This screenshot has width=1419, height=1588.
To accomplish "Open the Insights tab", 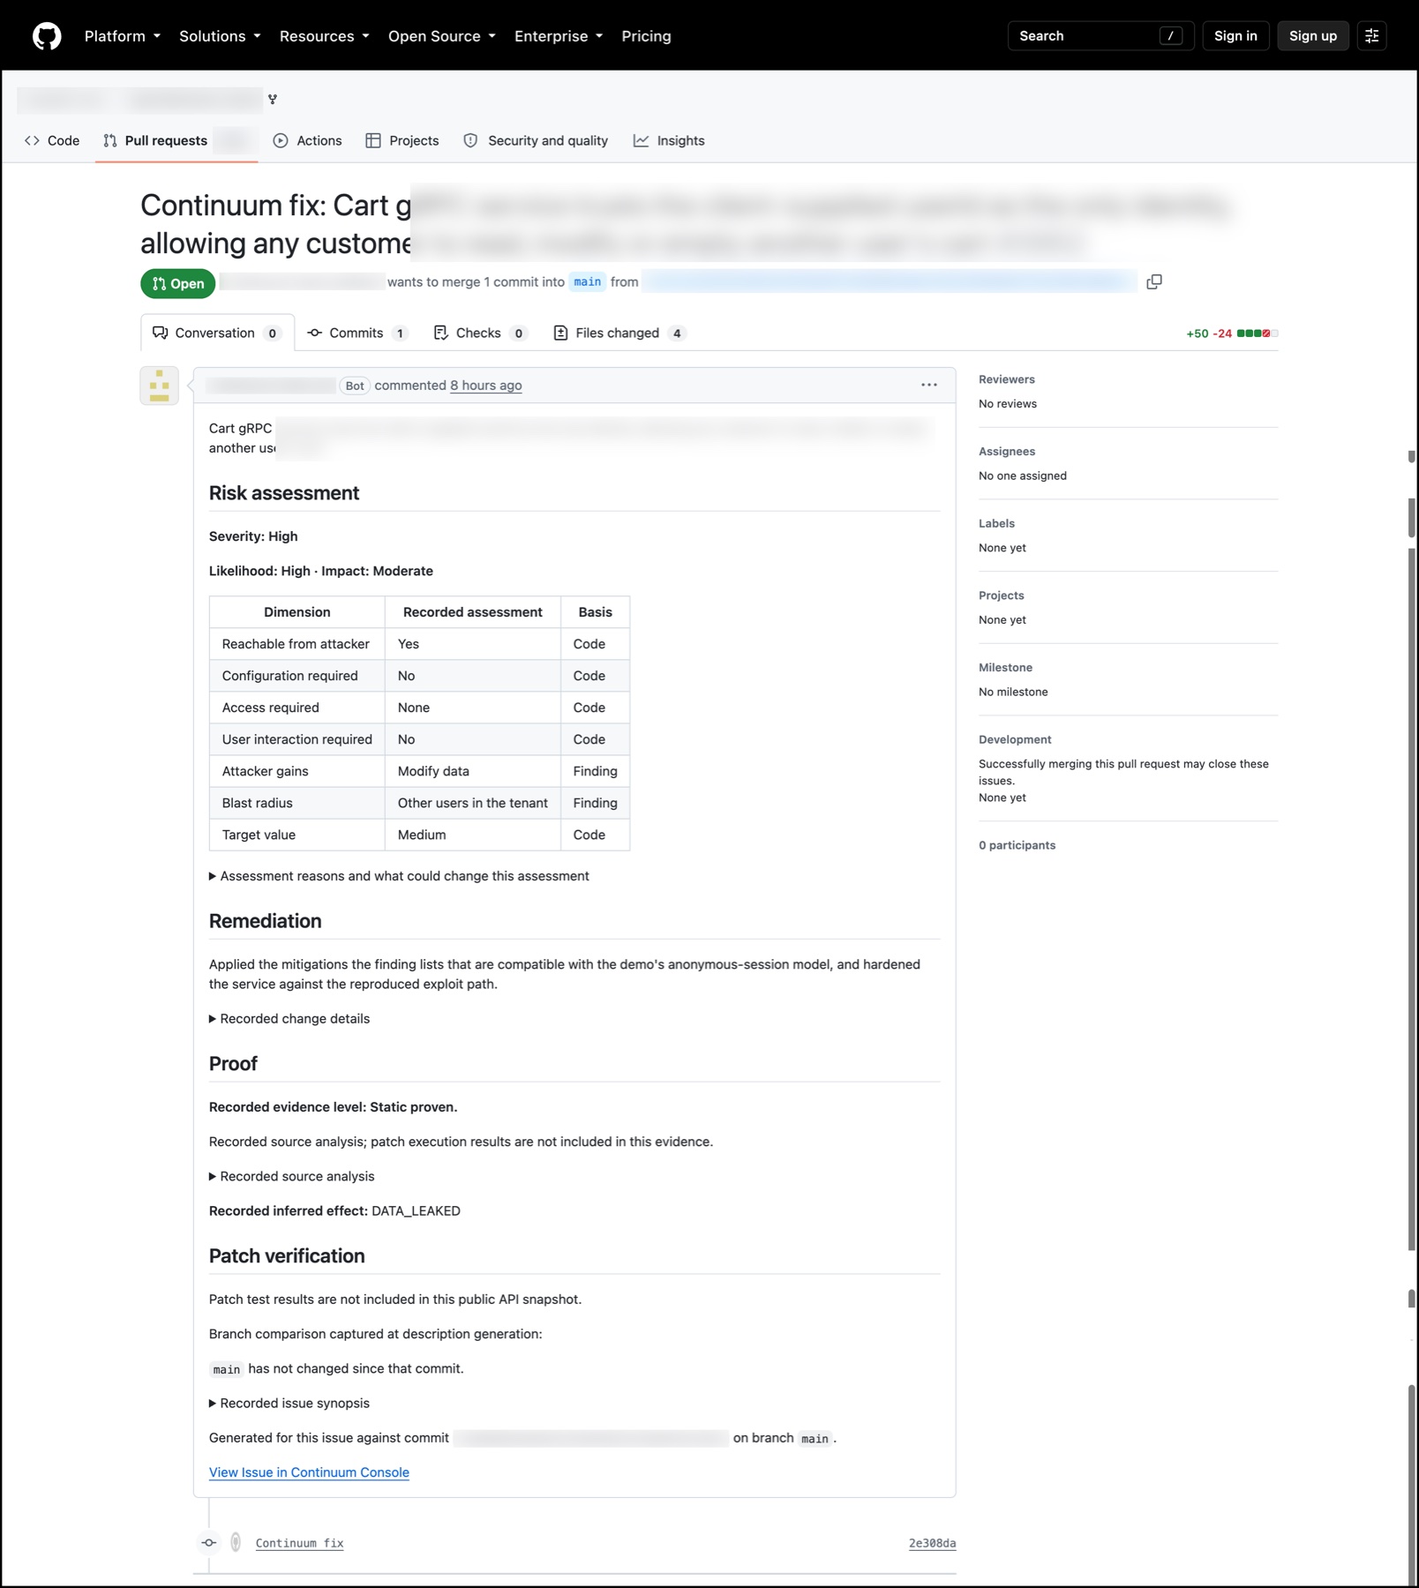I will 669,141.
